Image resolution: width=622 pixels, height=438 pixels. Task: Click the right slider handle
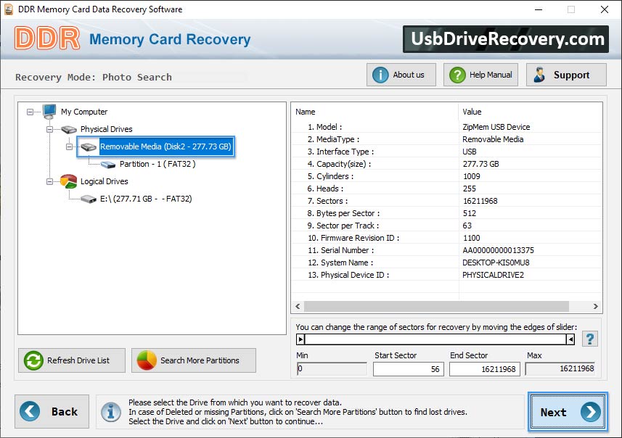pos(570,339)
